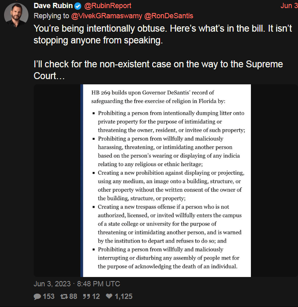Click the 12 quotes count
The width and height of the screenshot is (298, 307).
96,296
